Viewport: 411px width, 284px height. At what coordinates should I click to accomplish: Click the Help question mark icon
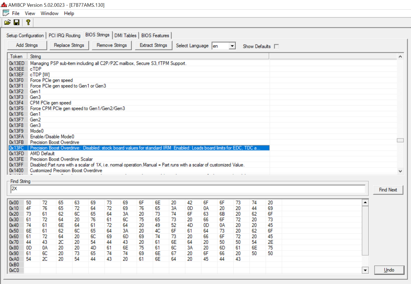28,23
